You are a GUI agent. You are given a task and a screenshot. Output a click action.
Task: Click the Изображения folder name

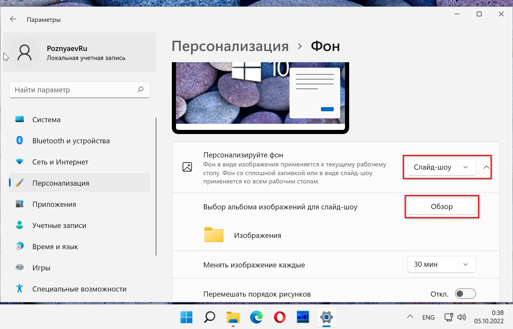pos(257,235)
